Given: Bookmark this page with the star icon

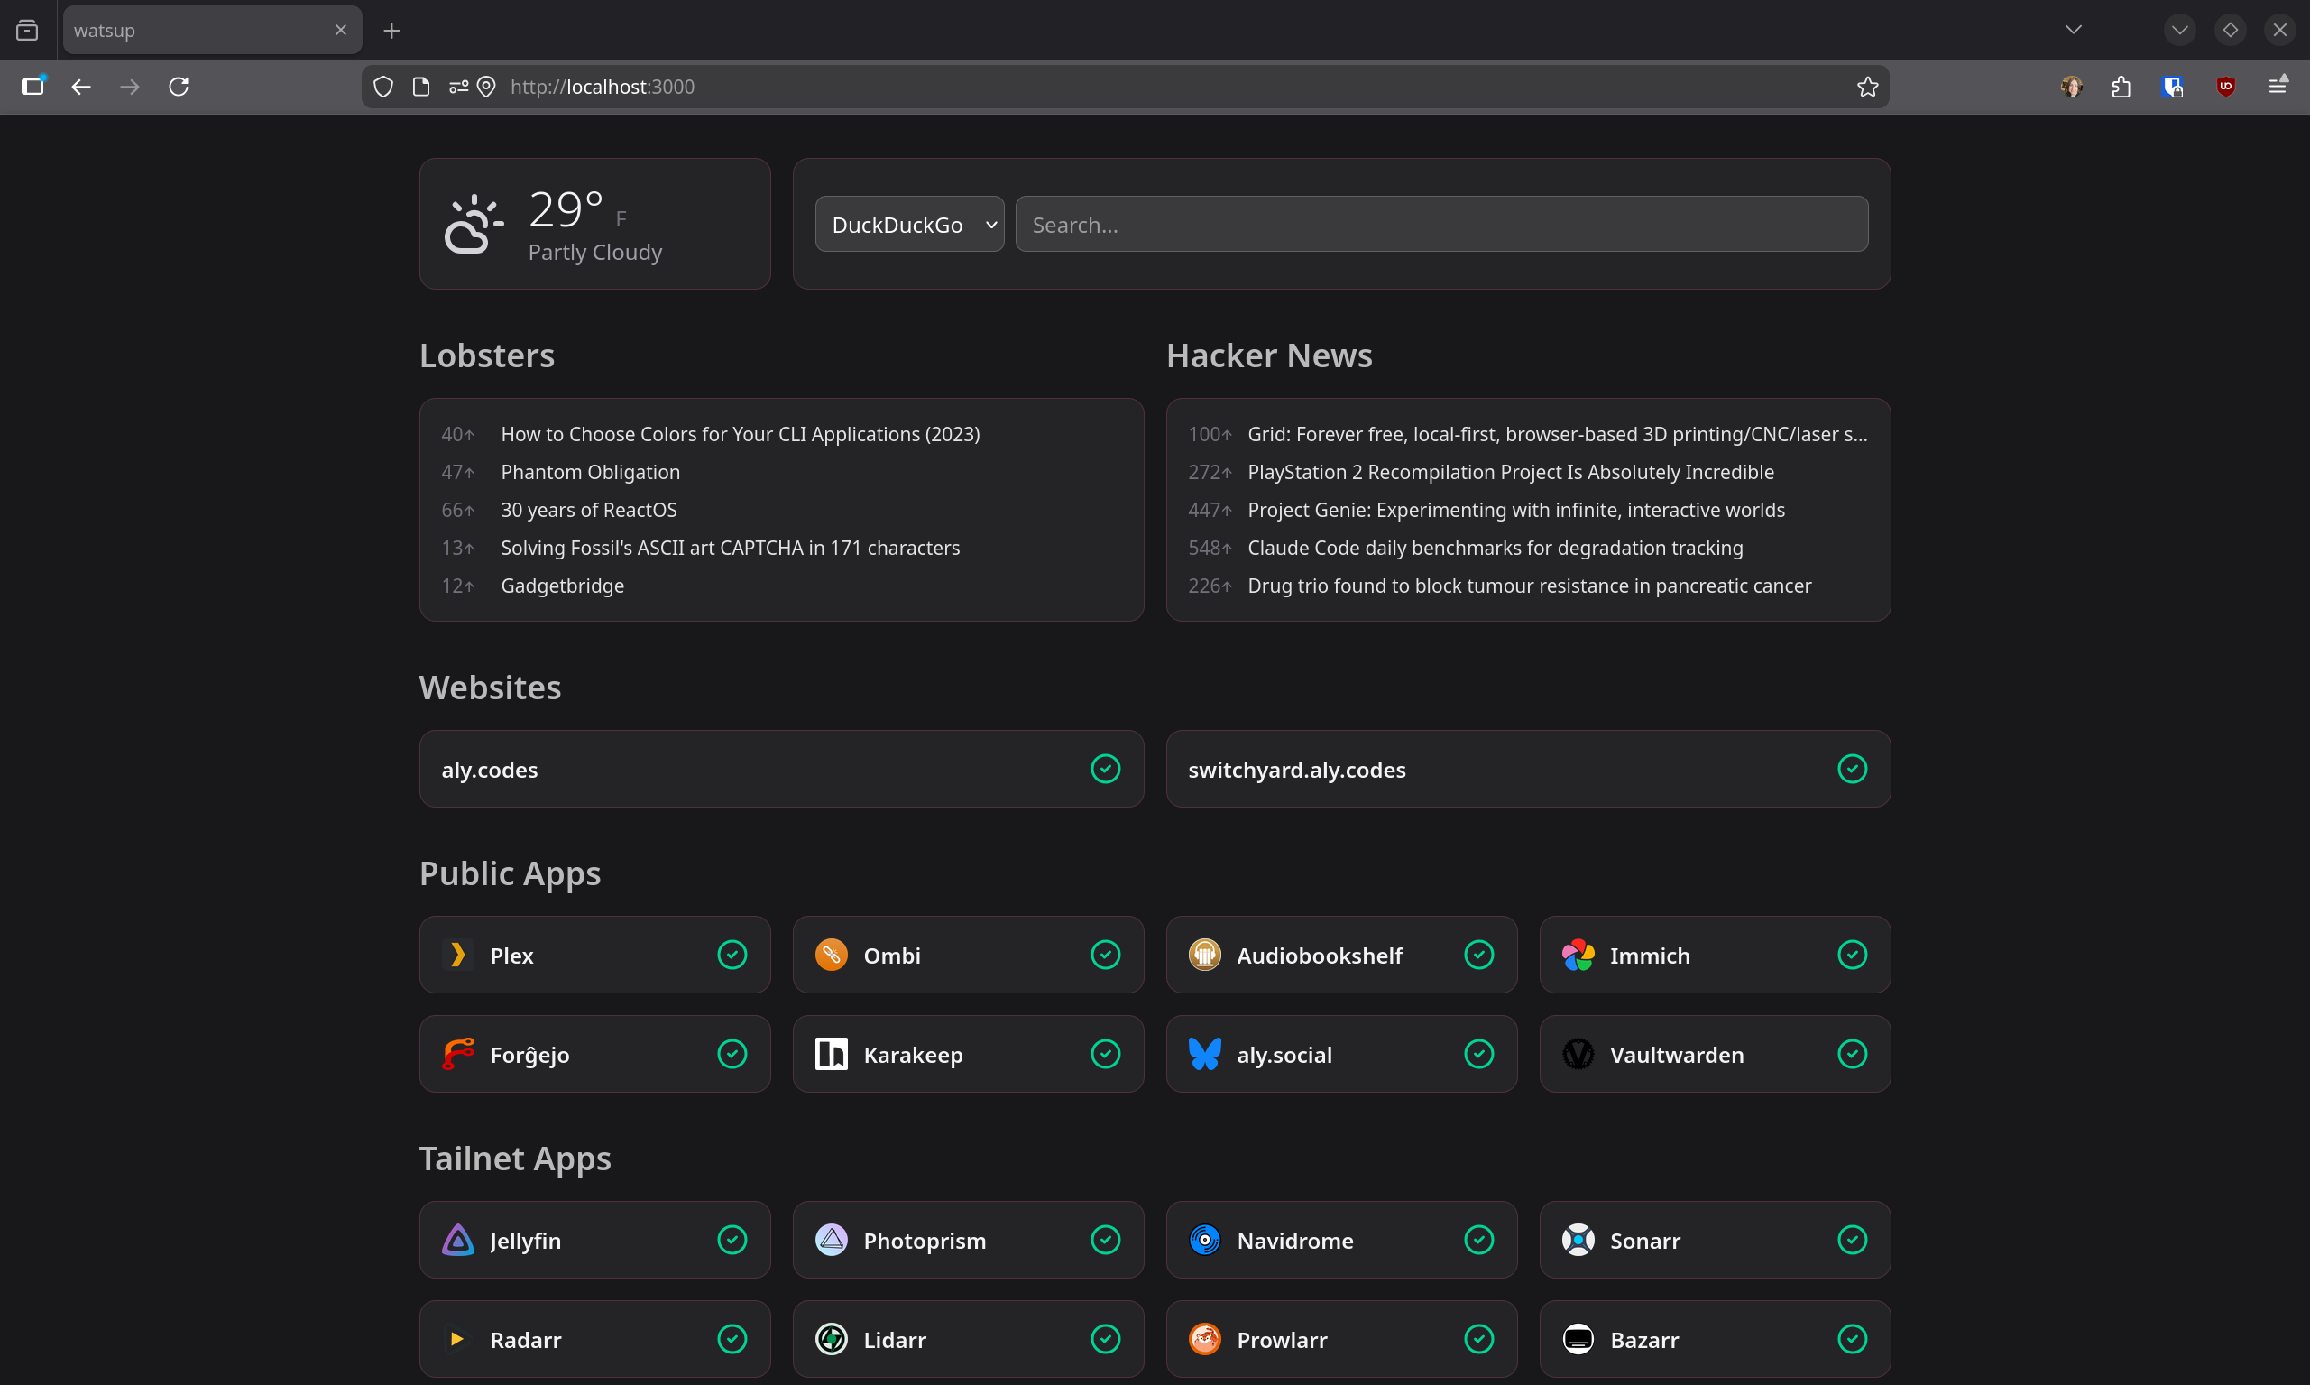Looking at the screenshot, I should (1867, 87).
